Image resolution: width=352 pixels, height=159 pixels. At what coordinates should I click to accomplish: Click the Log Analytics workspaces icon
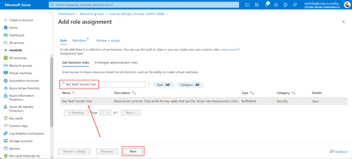[x=6, y=134]
